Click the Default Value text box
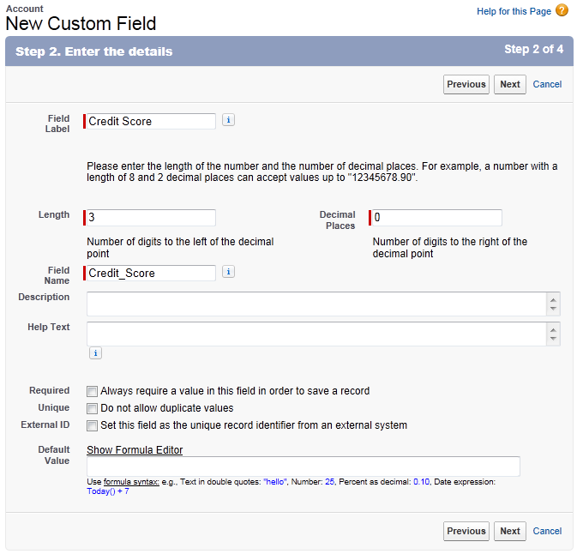The height and width of the screenshot is (554, 577). 304,467
